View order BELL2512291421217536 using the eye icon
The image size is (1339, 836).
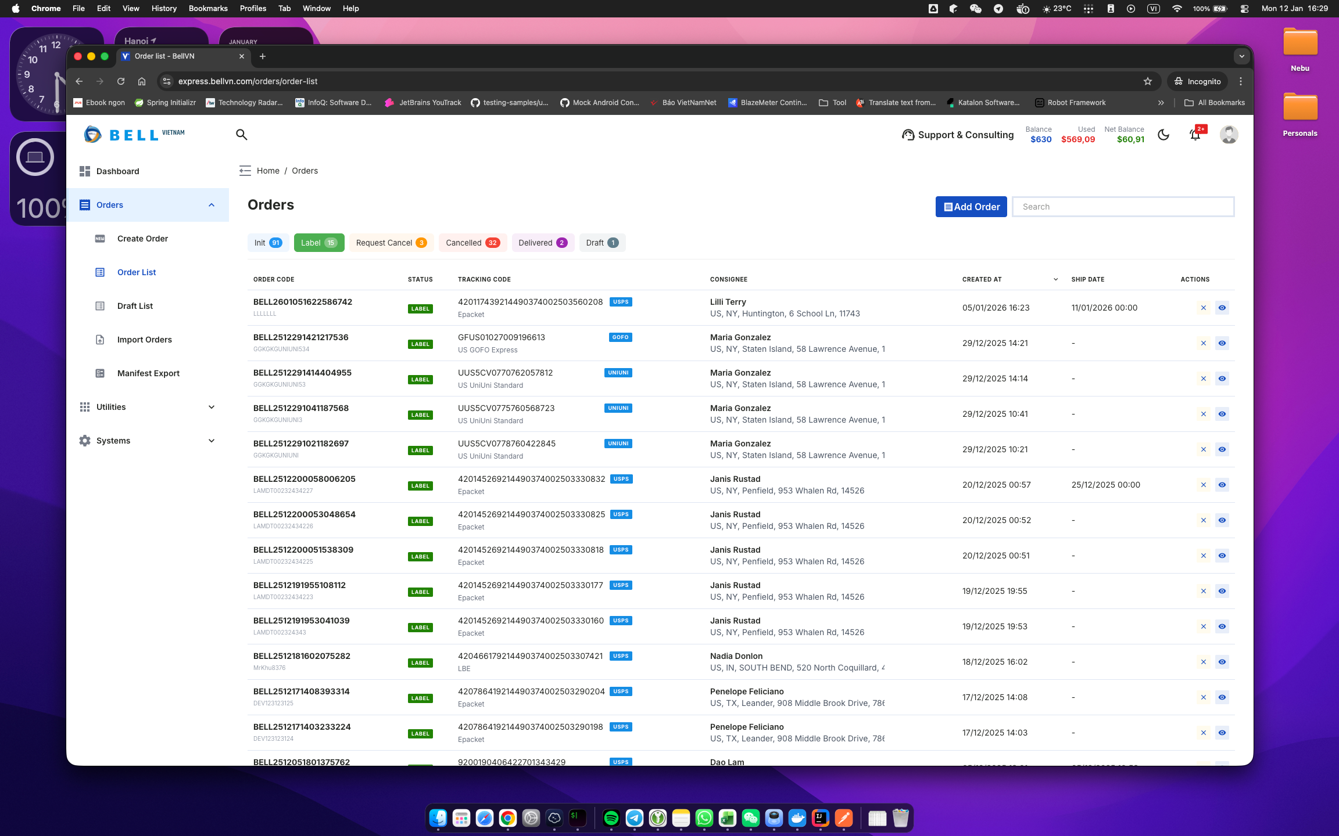click(1222, 343)
